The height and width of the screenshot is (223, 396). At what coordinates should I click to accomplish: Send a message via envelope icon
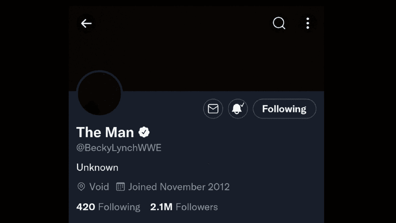213,109
